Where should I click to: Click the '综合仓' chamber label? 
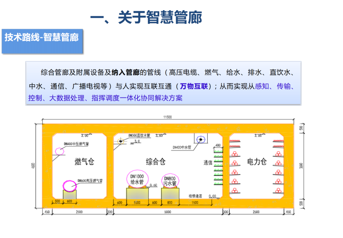click(x=156, y=162)
